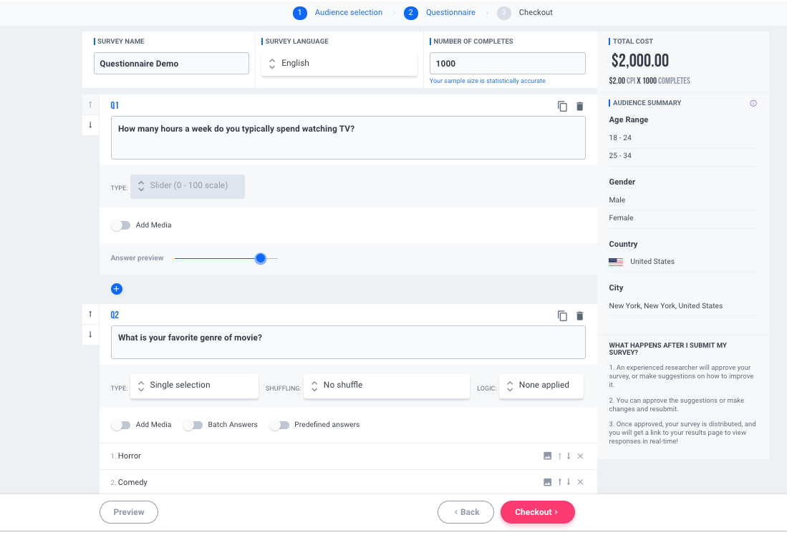Move Comedy answer up

click(559, 482)
